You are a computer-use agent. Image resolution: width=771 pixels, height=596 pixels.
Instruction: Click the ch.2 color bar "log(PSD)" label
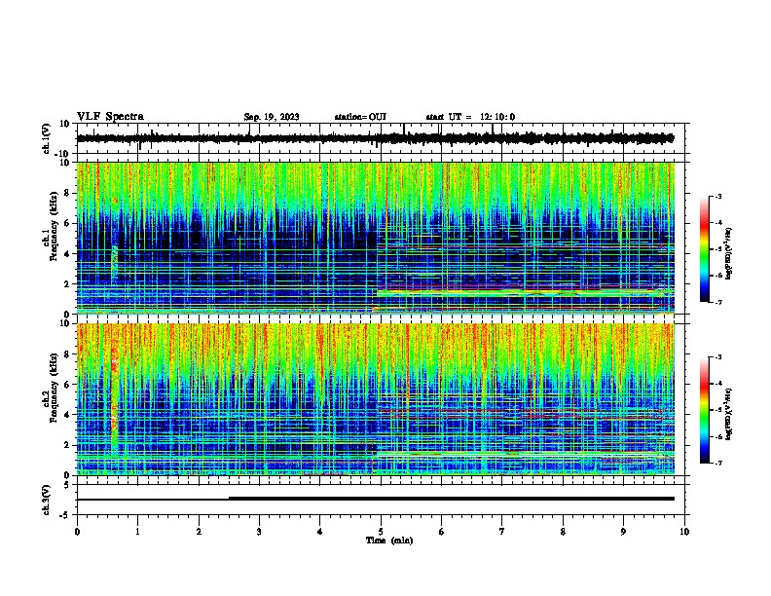729,414
